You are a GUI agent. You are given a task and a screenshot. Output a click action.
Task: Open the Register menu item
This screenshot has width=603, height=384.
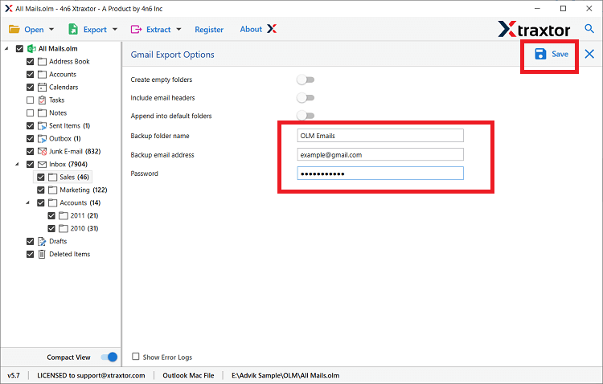click(x=209, y=30)
